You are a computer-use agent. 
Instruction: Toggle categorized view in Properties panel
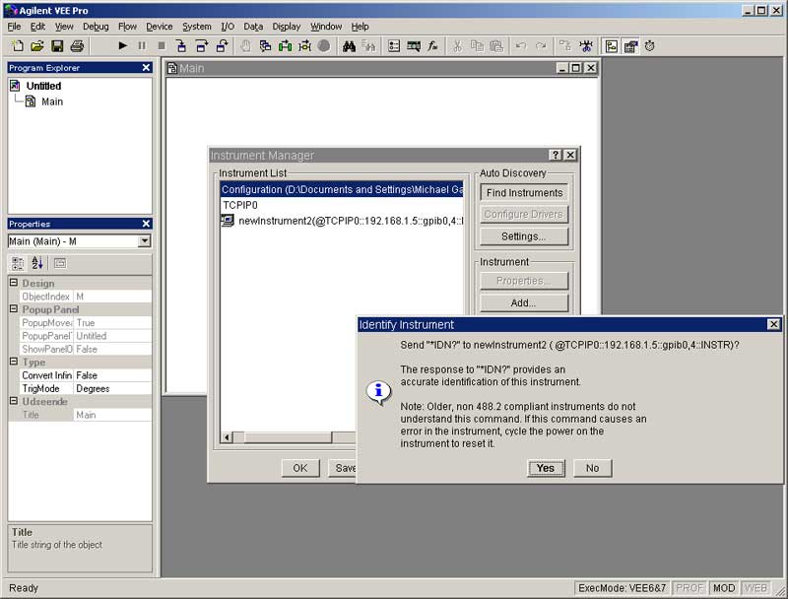(18, 263)
